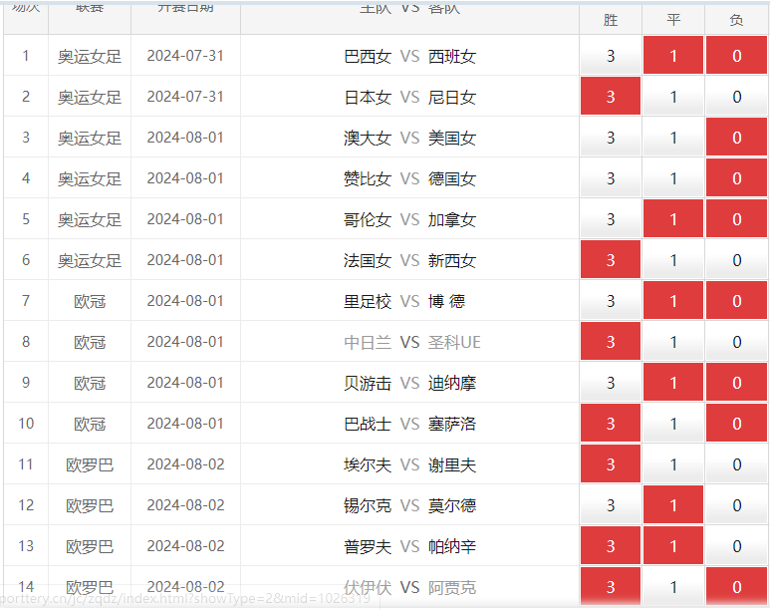Select loss option 0 for 日本女 VS 尼日女
The image size is (770, 610).
coord(736,97)
